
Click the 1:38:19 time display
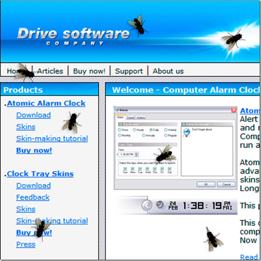pos(202,206)
